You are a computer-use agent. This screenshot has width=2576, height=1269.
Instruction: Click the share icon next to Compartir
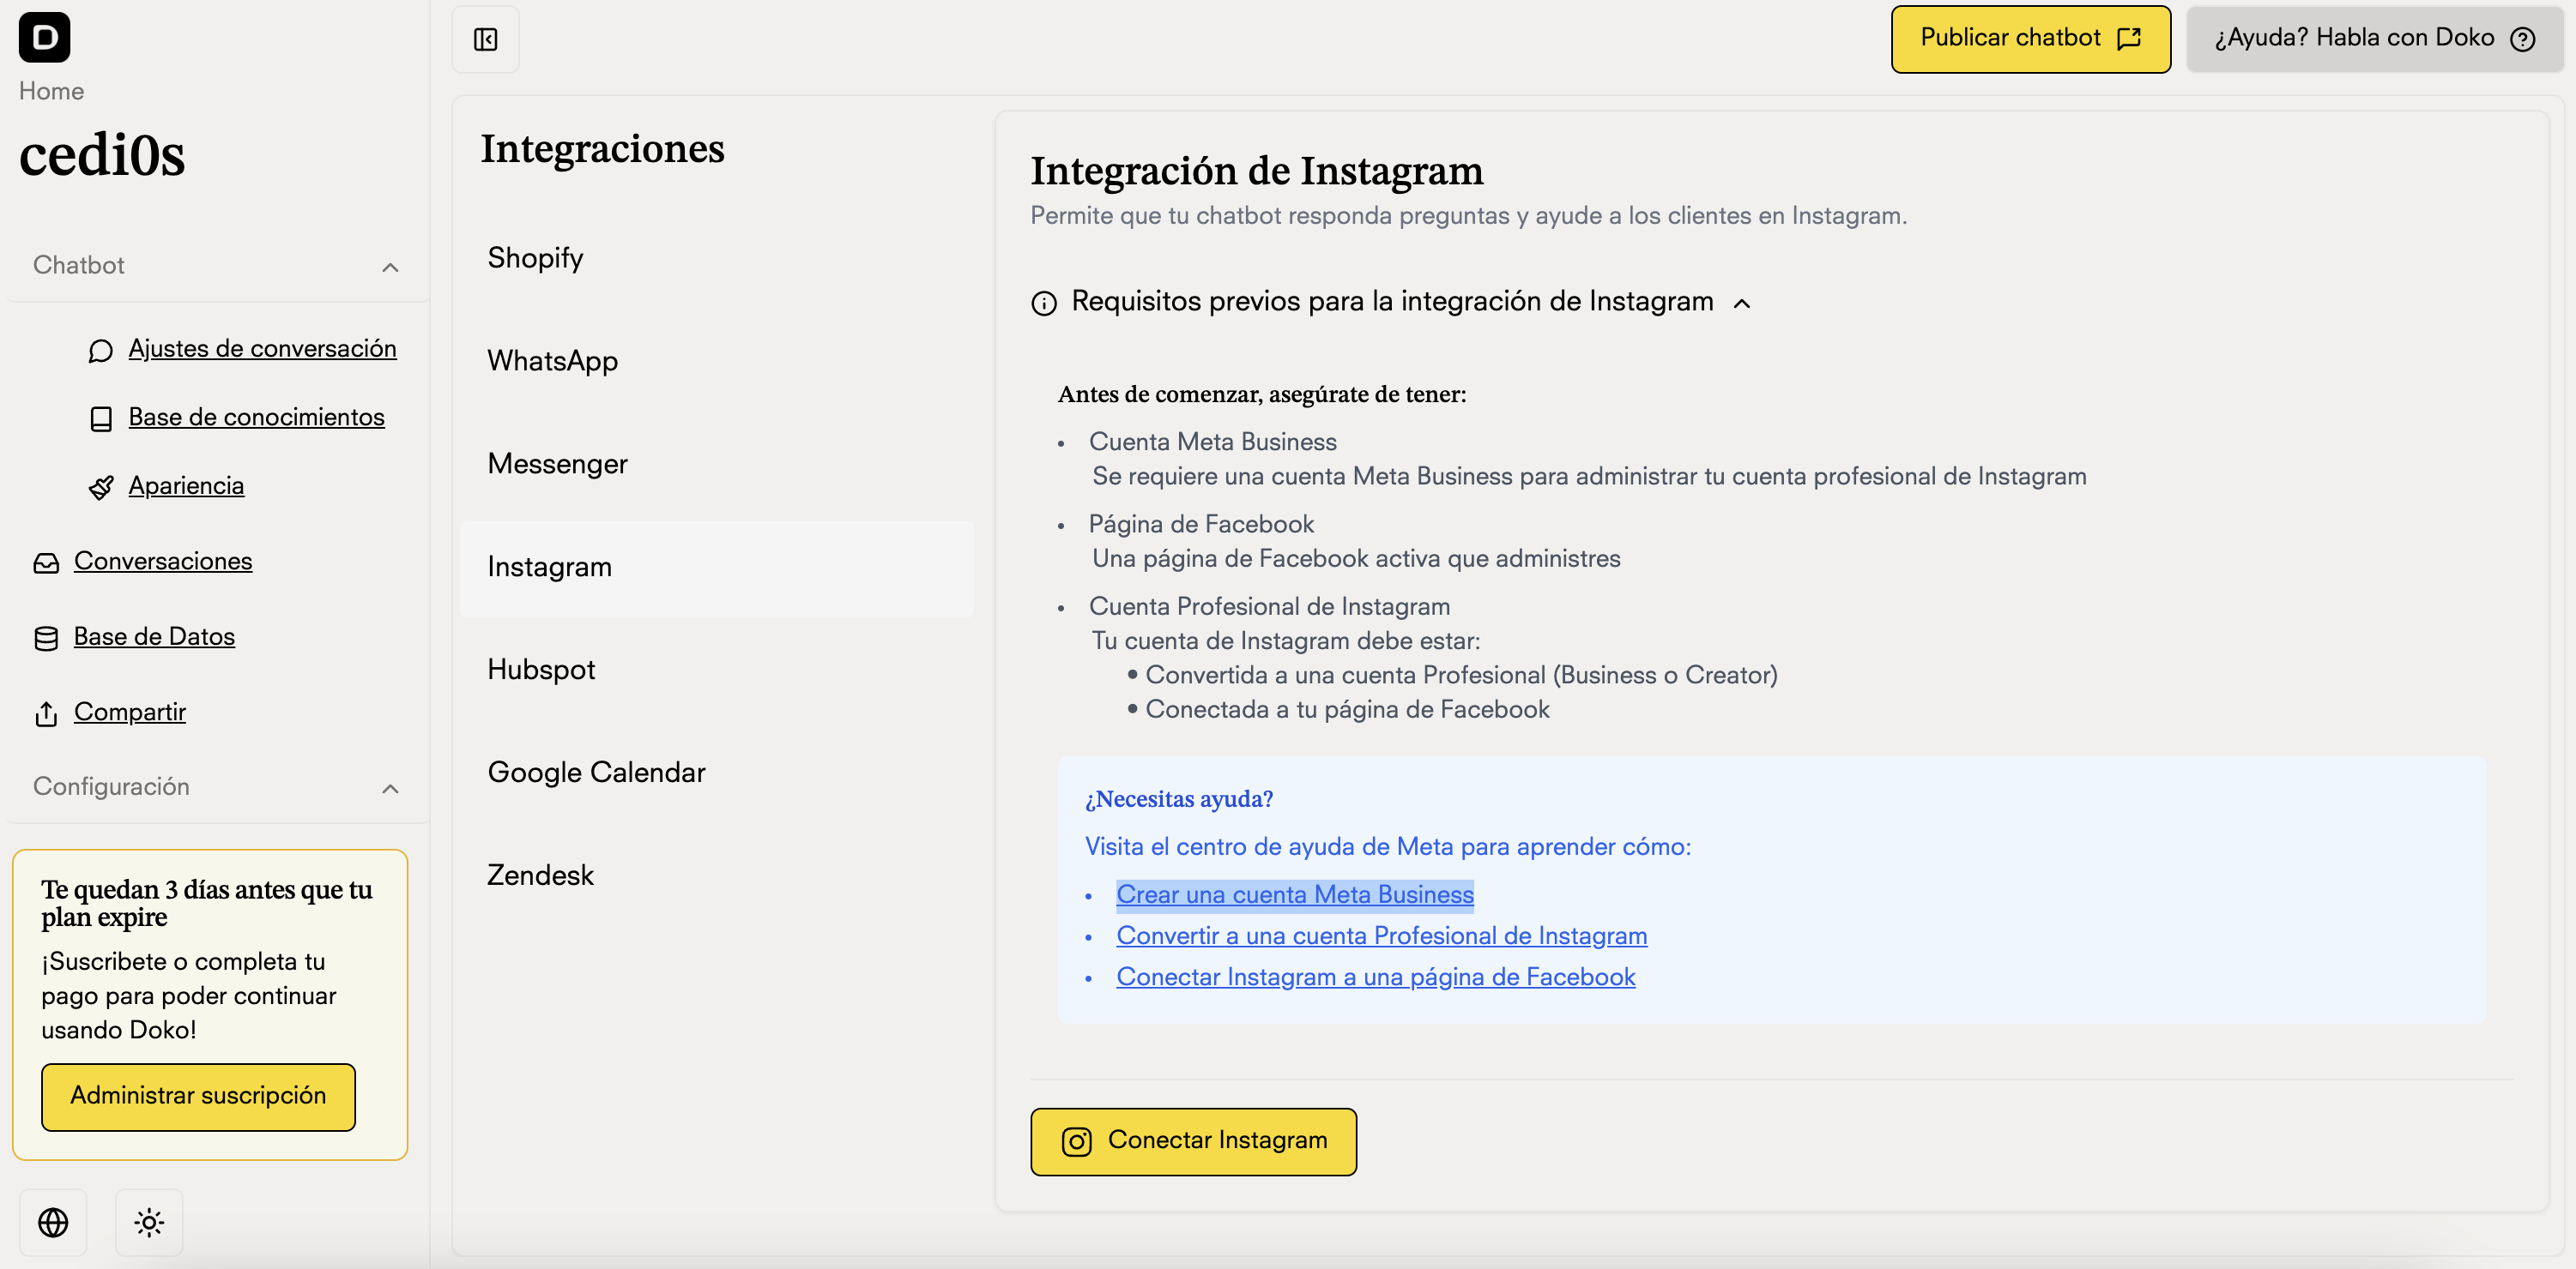[x=46, y=713]
